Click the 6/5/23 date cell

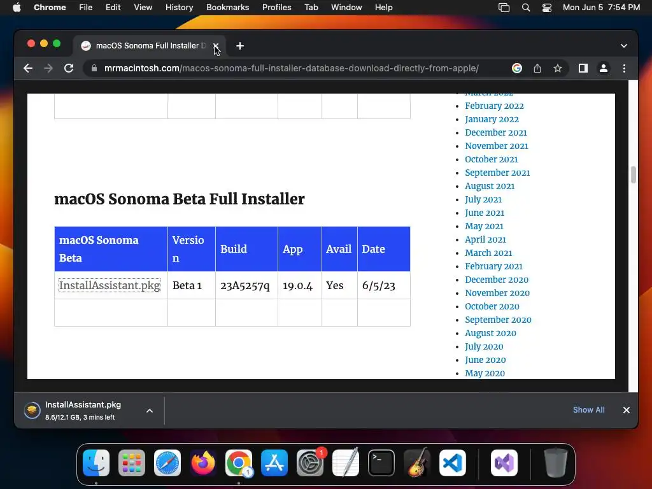(x=383, y=285)
